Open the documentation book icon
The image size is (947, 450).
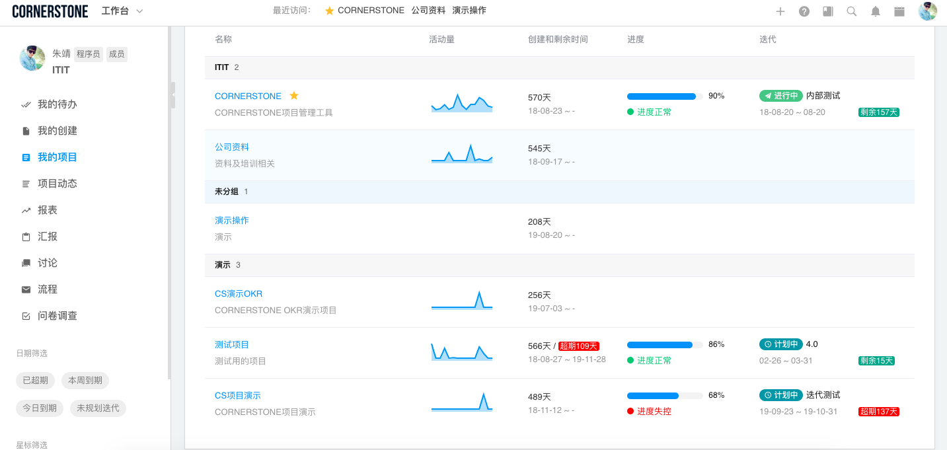[x=828, y=11]
